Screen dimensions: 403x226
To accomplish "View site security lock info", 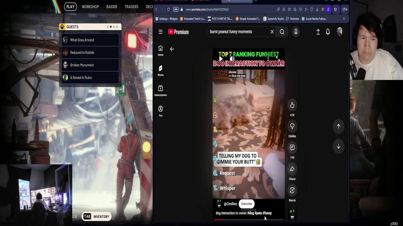I will tap(182, 9).
